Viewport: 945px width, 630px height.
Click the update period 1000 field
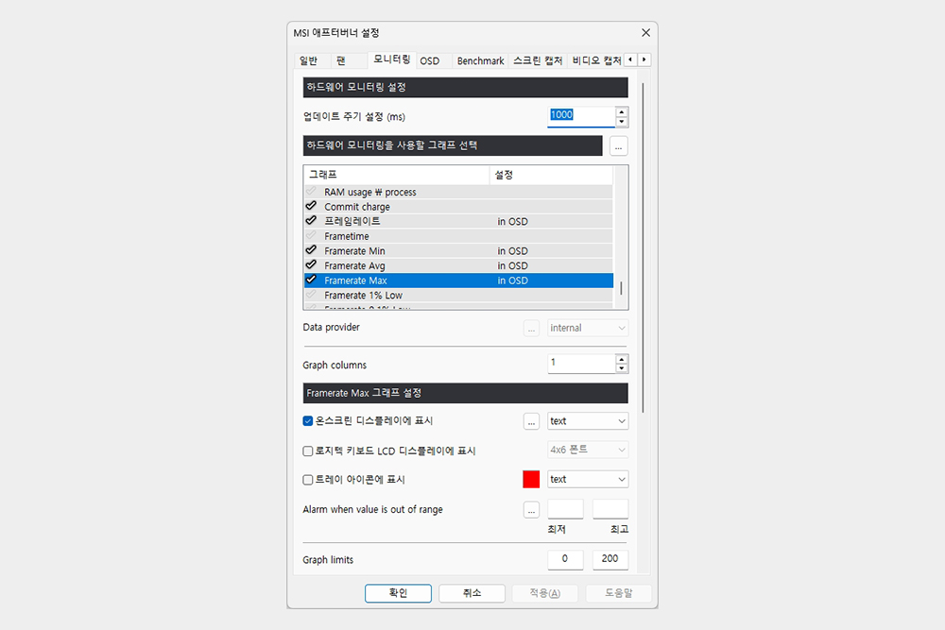[x=581, y=115]
